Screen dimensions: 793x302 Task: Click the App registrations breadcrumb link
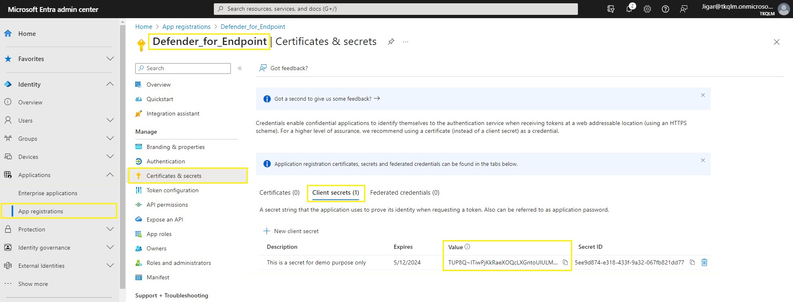coord(186,27)
